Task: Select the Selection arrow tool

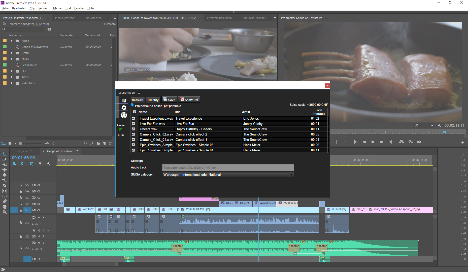Action: [5, 154]
